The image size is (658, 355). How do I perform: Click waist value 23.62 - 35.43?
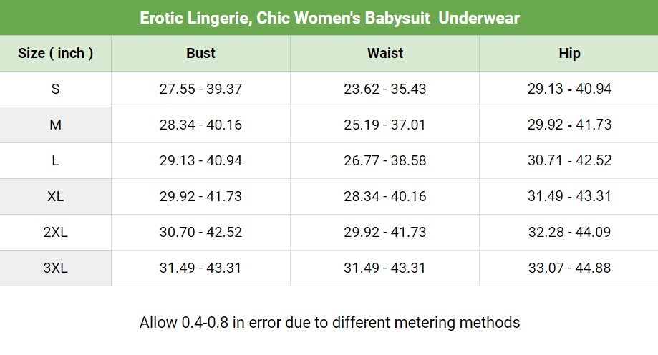click(385, 89)
